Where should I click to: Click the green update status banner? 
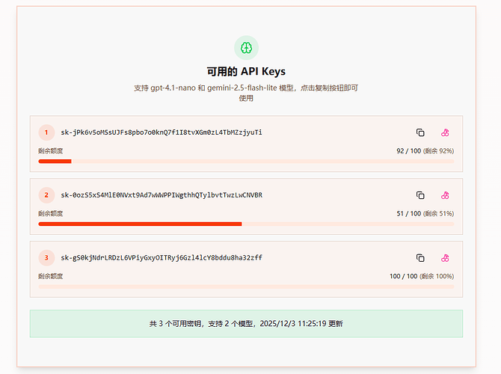(x=246, y=324)
